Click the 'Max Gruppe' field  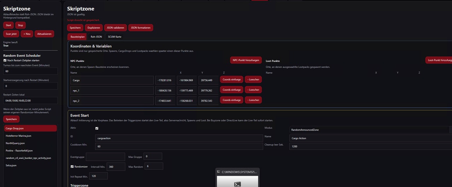pos(153,156)
